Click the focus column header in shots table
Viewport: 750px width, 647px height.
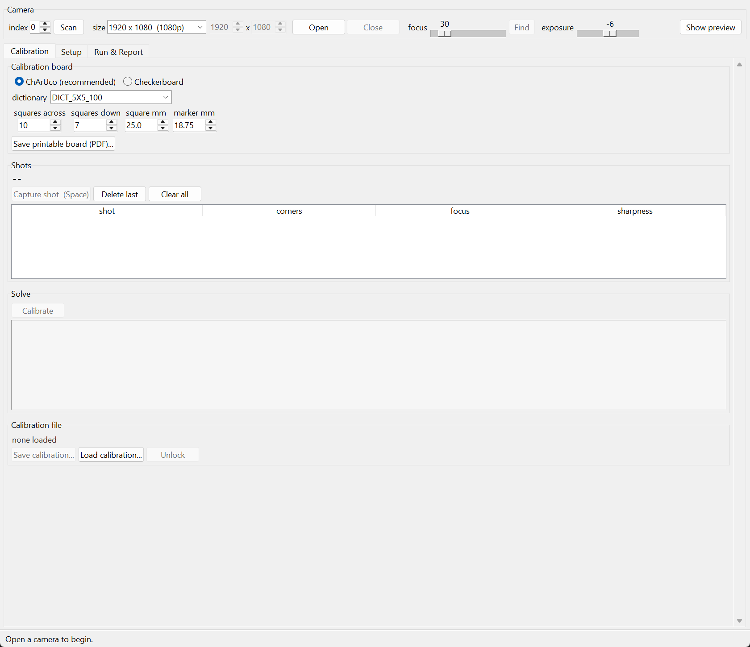[460, 211]
